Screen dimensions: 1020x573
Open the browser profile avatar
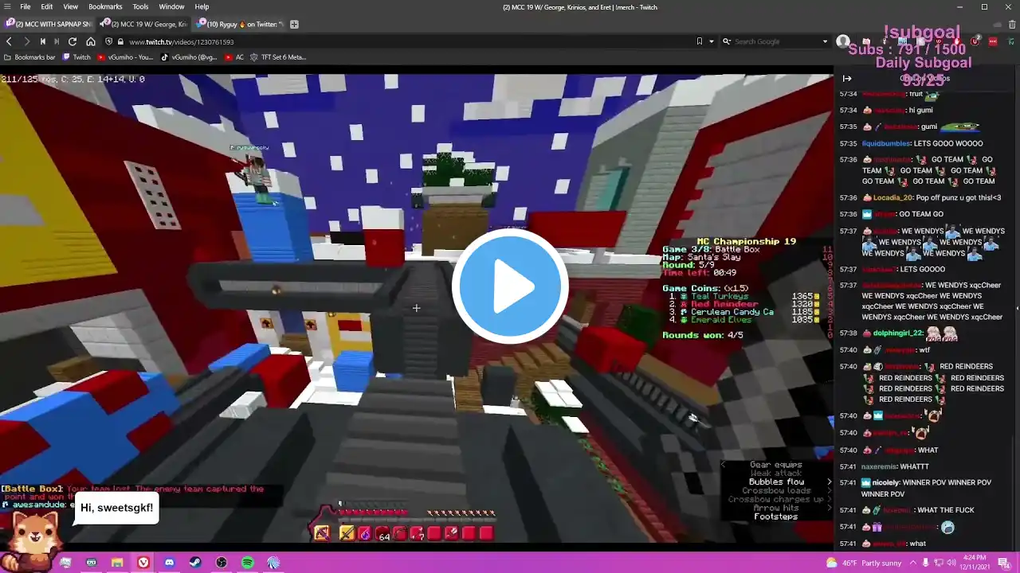coord(843,41)
